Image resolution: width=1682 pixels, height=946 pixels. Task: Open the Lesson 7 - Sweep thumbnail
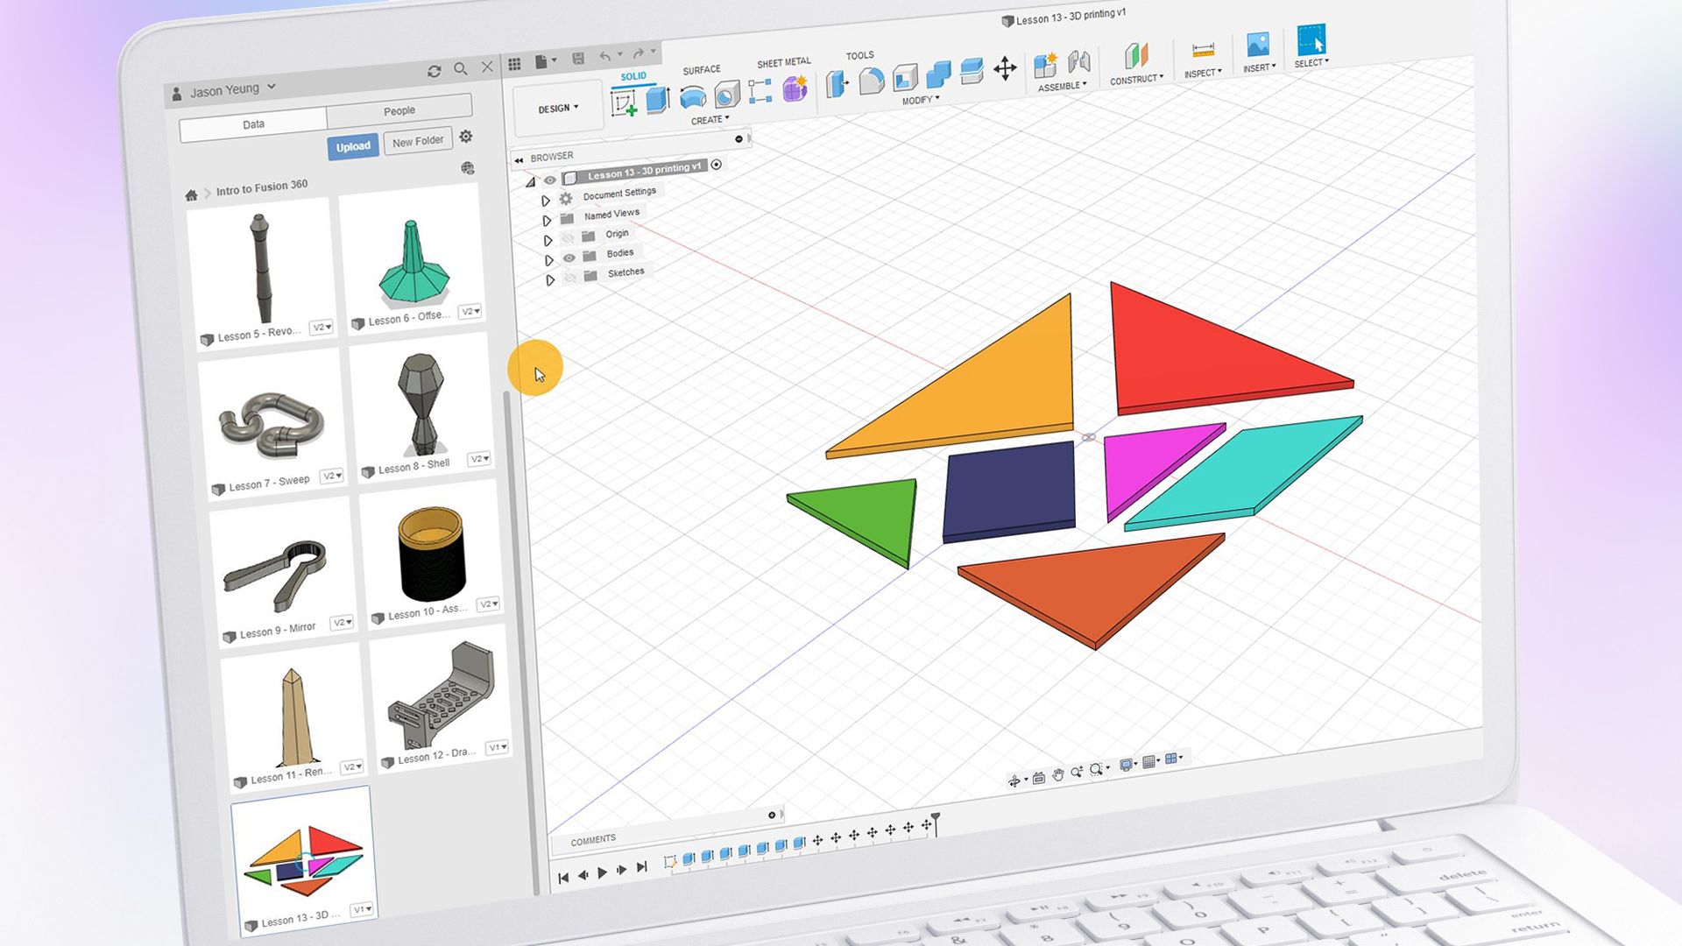(272, 425)
